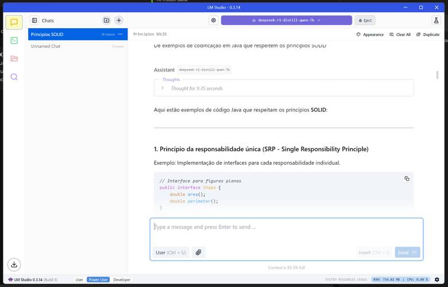Click the 'Context is 85.3% full' text
The width and height of the screenshot is (448, 287).
pos(286,267)
